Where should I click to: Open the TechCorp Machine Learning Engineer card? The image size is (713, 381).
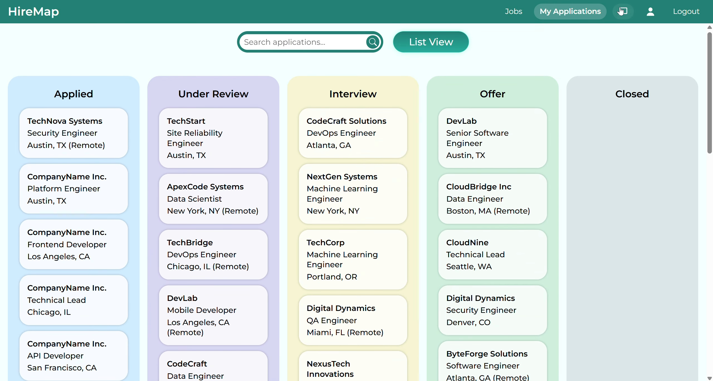[353, 259]
